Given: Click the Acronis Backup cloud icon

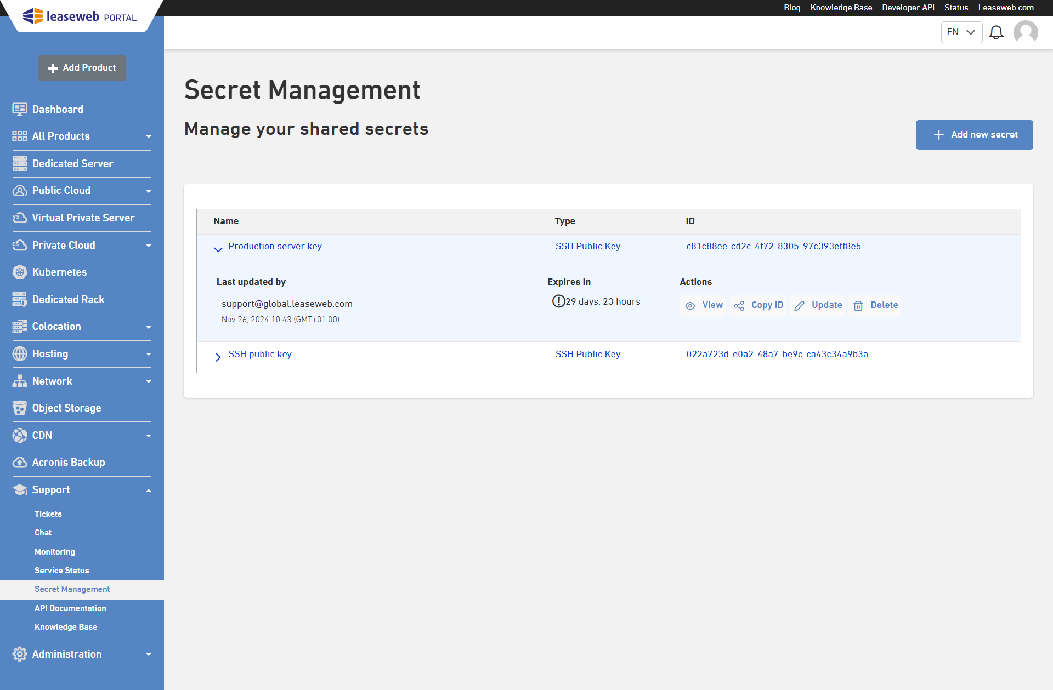Looking at the screenshot, I should pos(20,462).
